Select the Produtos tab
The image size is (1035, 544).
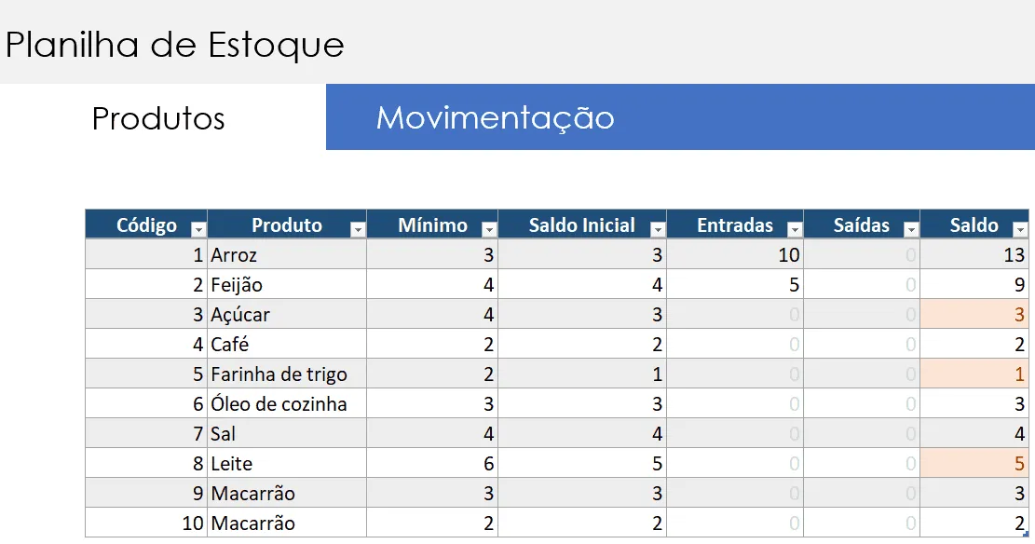(158, 118)
